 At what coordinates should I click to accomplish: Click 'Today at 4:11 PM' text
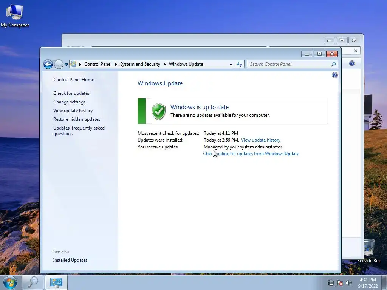coord(221,133)
